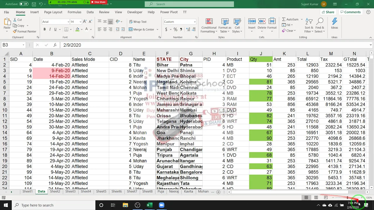Open Cell Styles gallery
Image resolution: width=374 pixels, height=210 pixels.
pyautogui.click(x=237, y=26)
